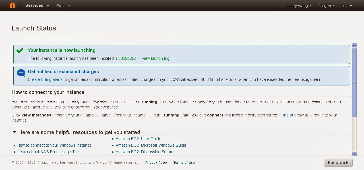Click the blue speech bubble notification icon
The height and width of the screenshot is (170, 364).
point(21,73)
